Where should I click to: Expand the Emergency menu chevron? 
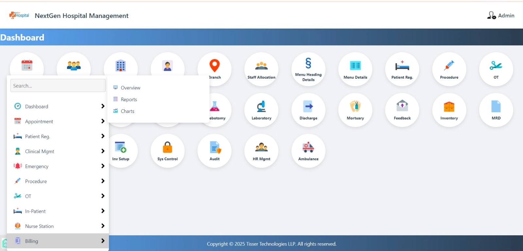103,166
